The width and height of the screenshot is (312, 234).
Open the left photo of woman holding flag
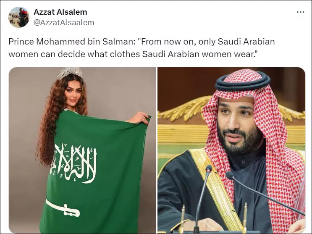coord(82,150)
